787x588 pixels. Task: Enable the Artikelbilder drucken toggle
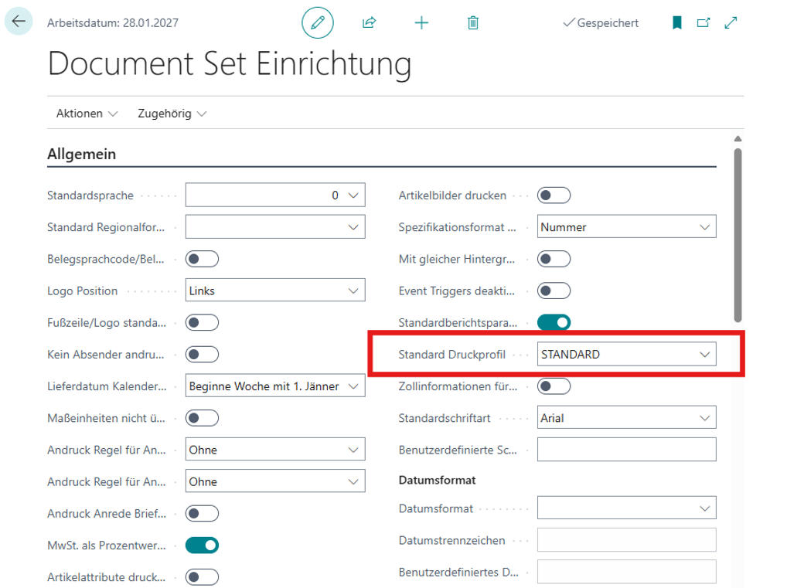pyautogui.click(x=554, y=195)
